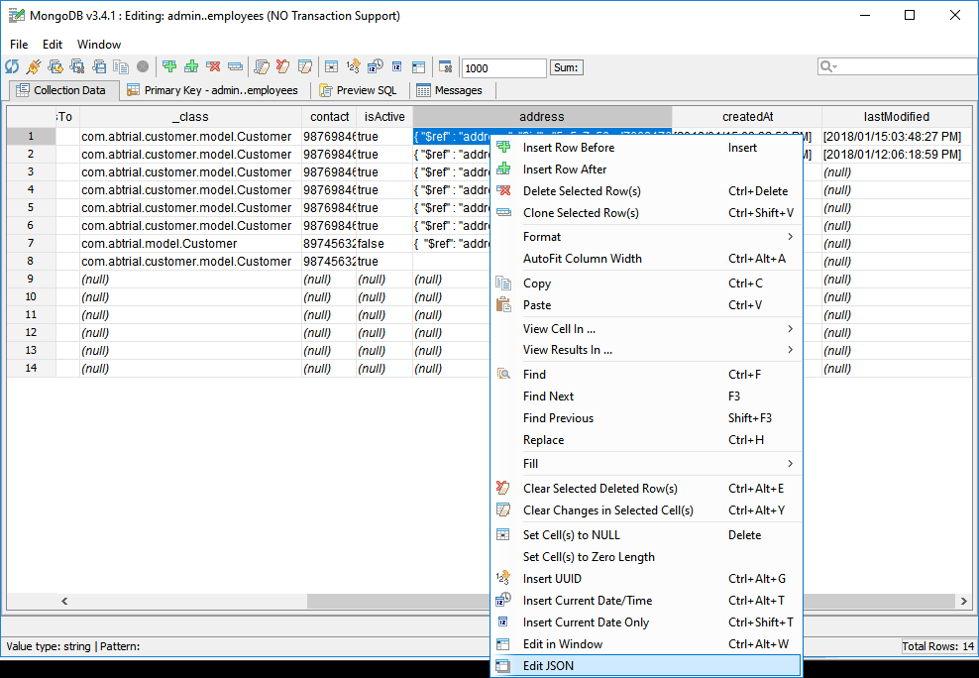Choose Clear Selected Deleted Row(s) menu entry

click(648, 489)
